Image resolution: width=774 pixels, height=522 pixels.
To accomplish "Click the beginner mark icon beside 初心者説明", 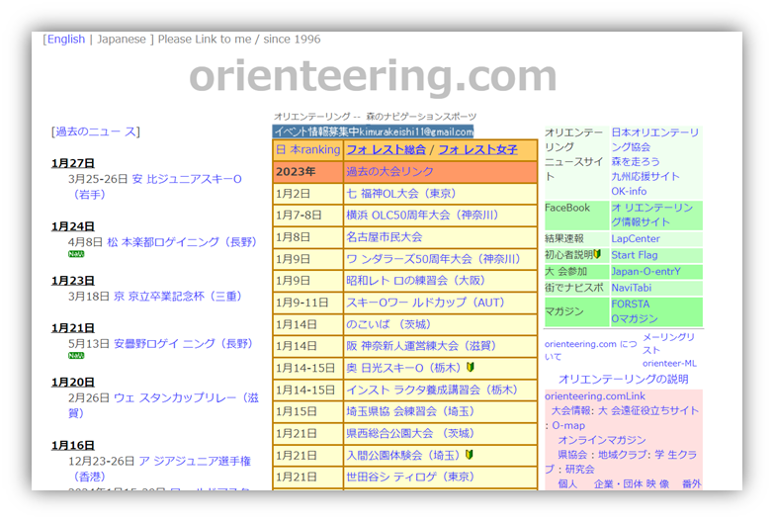I will tap(597, 254).
